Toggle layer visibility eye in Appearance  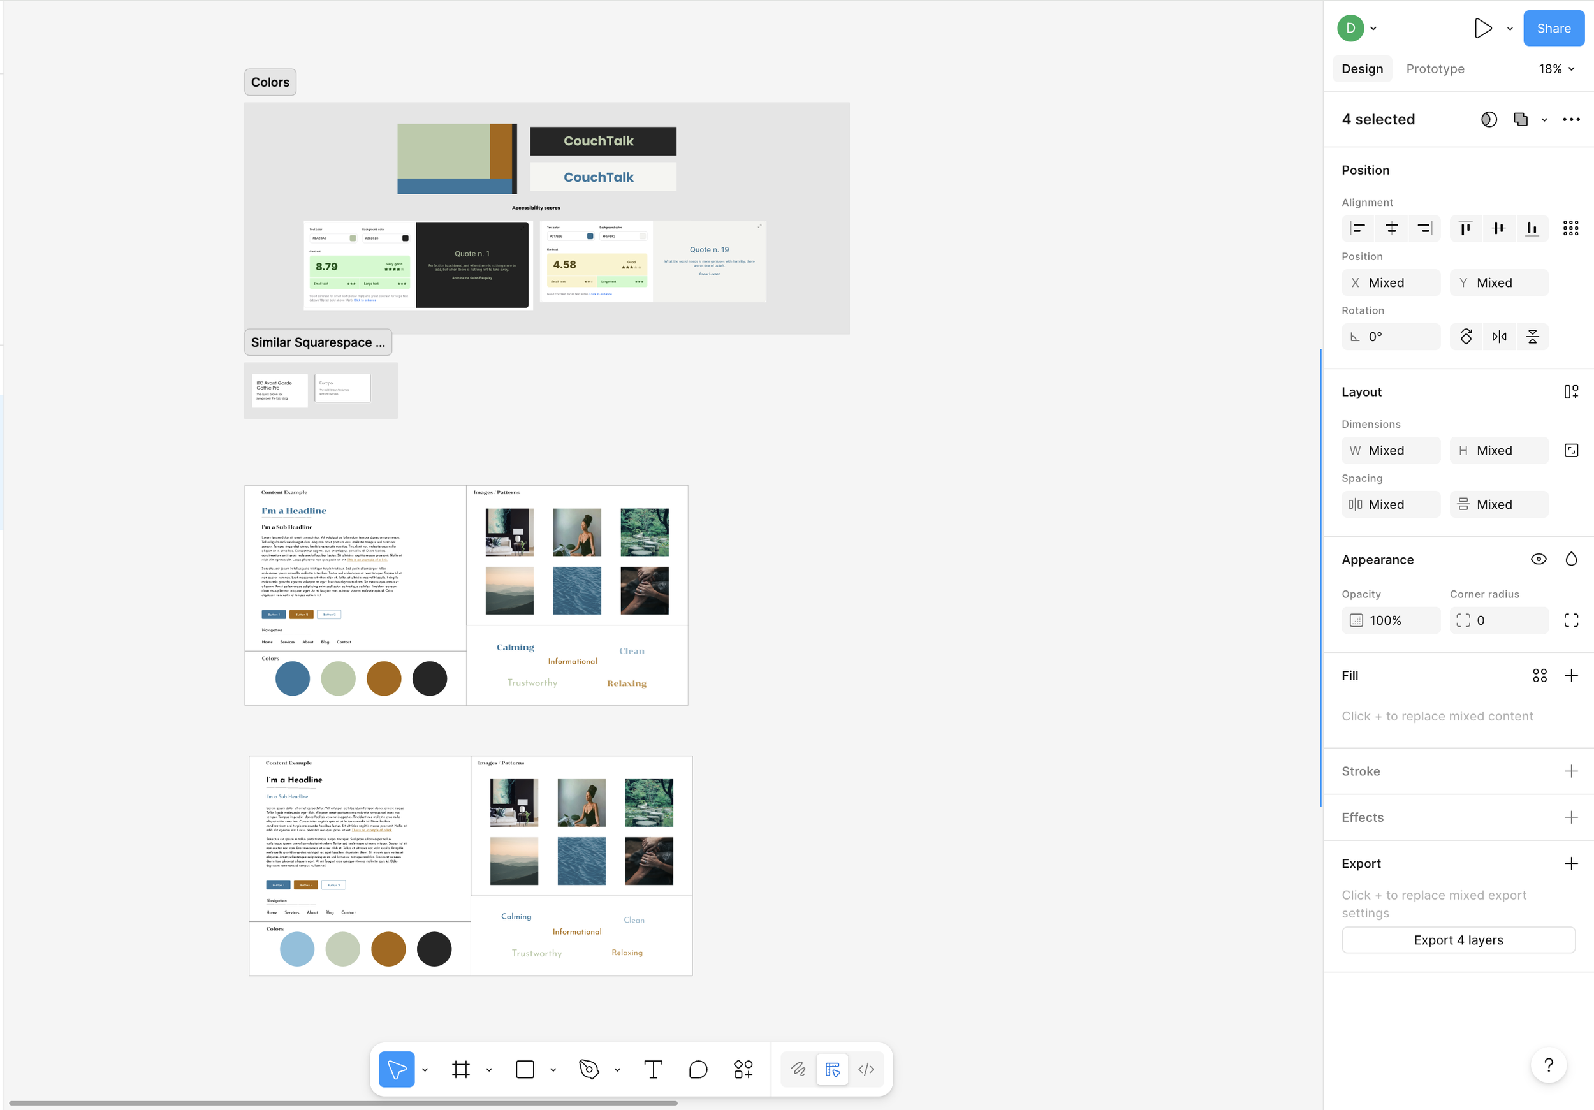1538,560
